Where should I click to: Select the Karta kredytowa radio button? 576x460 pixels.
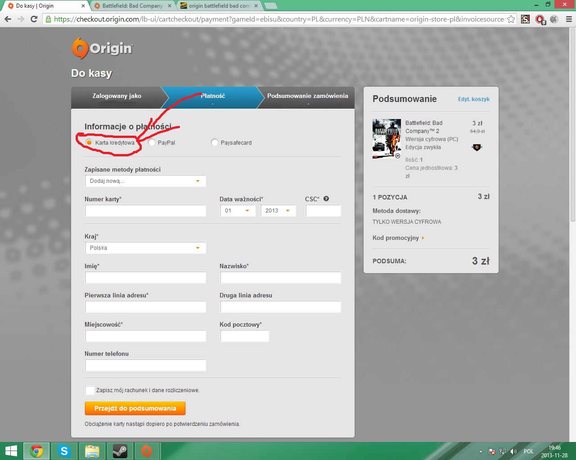[89, 142]
